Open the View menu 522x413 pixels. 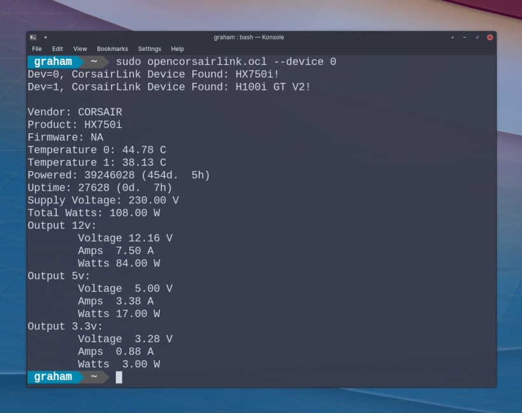pos(80,49)
